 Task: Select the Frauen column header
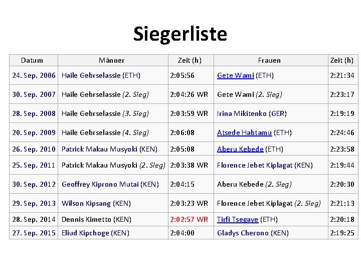click(269, 60)
